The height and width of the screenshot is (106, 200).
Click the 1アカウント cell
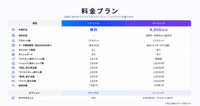94,41
